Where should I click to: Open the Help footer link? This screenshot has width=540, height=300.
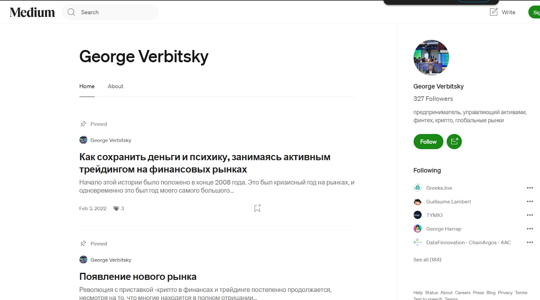pyautogui.click(x=418, y=293)
